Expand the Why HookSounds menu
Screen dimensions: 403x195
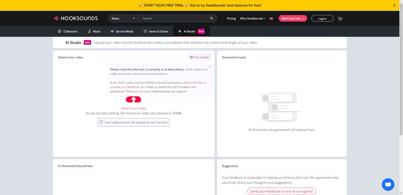(x=252, y=18)
